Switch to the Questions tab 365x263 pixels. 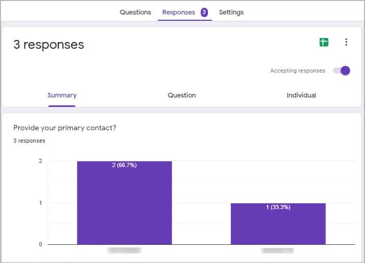(x=135, y=12)
